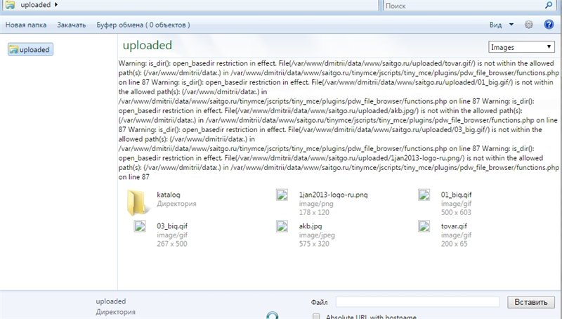Select the 1jan2013-logo-ru.png thumbnail icon
This screenshot has width=562, height=319.
pyautogui.click(x=282, y=195)
